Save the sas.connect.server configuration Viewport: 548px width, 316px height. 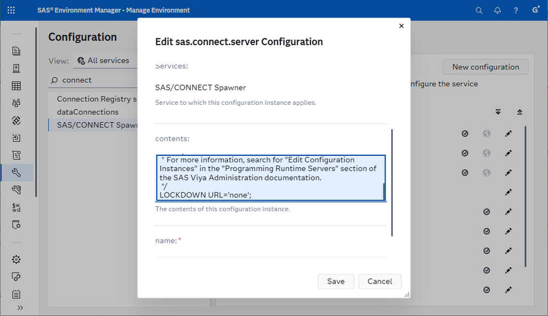click(336, 281)
